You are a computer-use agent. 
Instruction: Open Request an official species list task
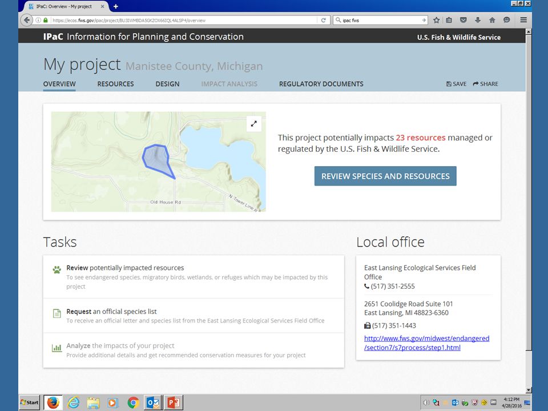tap(194, 316)
